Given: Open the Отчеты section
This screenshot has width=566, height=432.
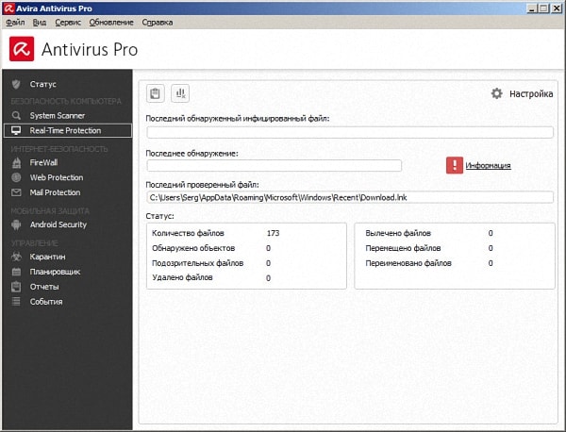Looking at the screenshot, I should click(x=44, y=286).
